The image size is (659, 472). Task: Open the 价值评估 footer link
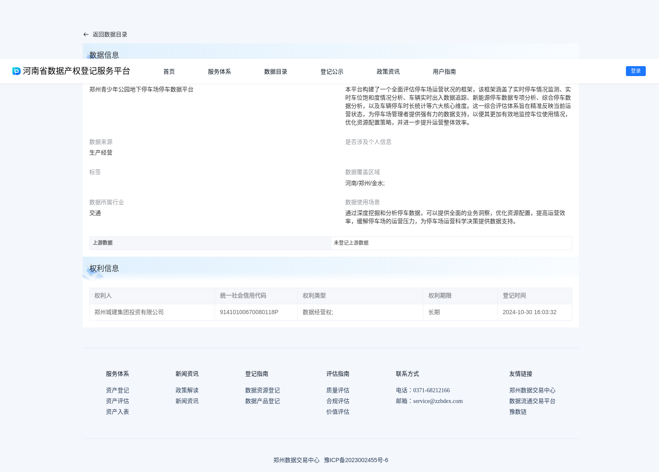point(338,412)
